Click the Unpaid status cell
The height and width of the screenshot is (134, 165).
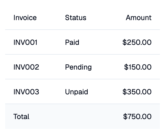(x=77, y=92)
